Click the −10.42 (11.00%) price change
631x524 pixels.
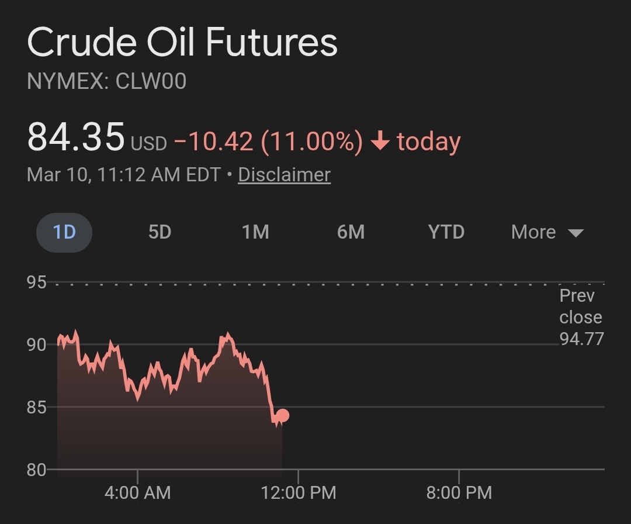tap(268, 142)
